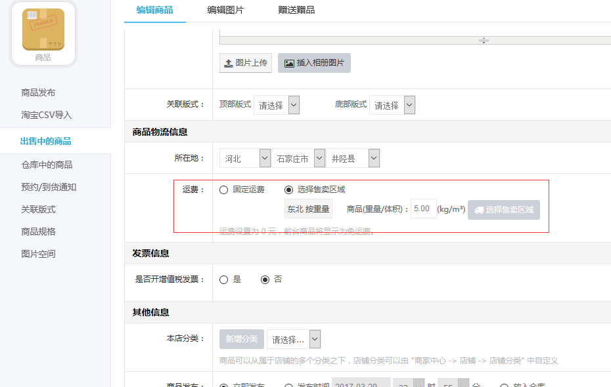Click 插入相册图片 button

pyautogui.click(x=314, y=63)
